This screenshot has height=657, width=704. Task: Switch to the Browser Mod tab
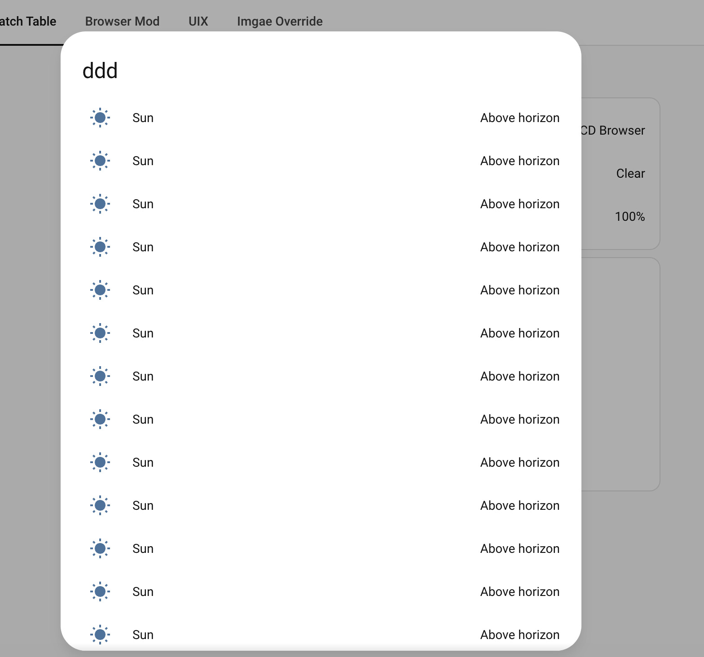(x=122, y=22)
